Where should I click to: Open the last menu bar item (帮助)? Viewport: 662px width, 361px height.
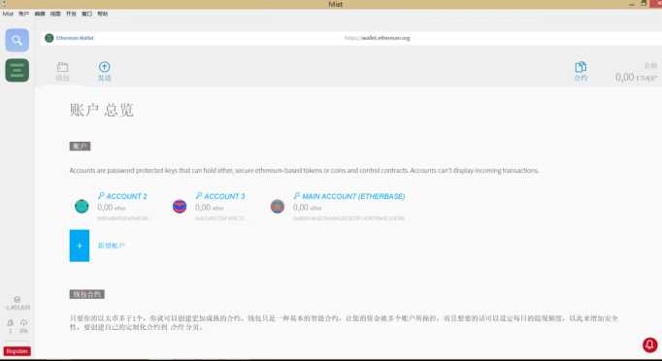tap(103, 14)
